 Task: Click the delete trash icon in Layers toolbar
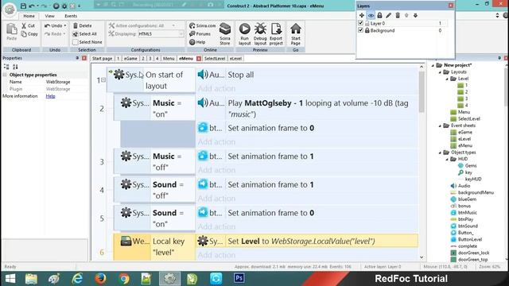[x=398, y=15]
